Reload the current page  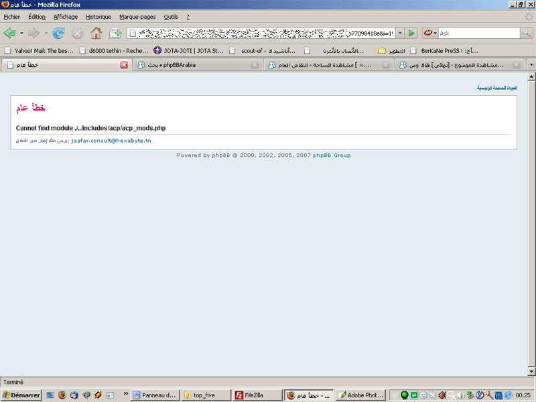pos(59,33)
